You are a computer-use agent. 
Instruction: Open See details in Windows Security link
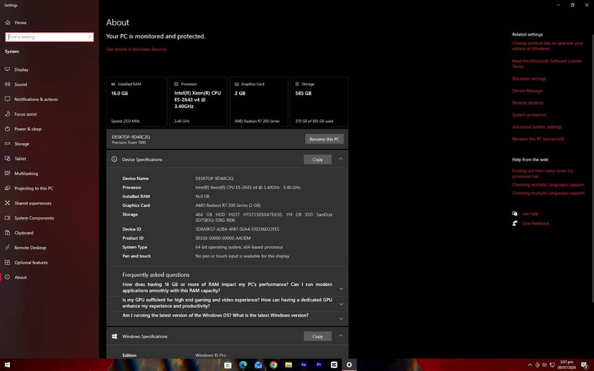pos(136,49)
